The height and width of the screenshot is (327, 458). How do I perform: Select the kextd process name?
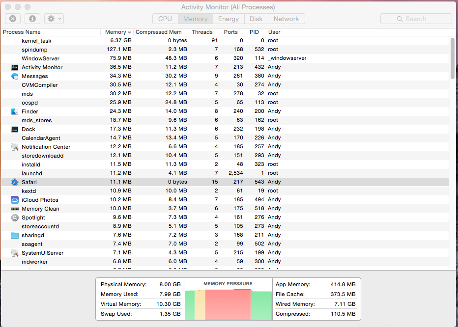tap(29, 191)
